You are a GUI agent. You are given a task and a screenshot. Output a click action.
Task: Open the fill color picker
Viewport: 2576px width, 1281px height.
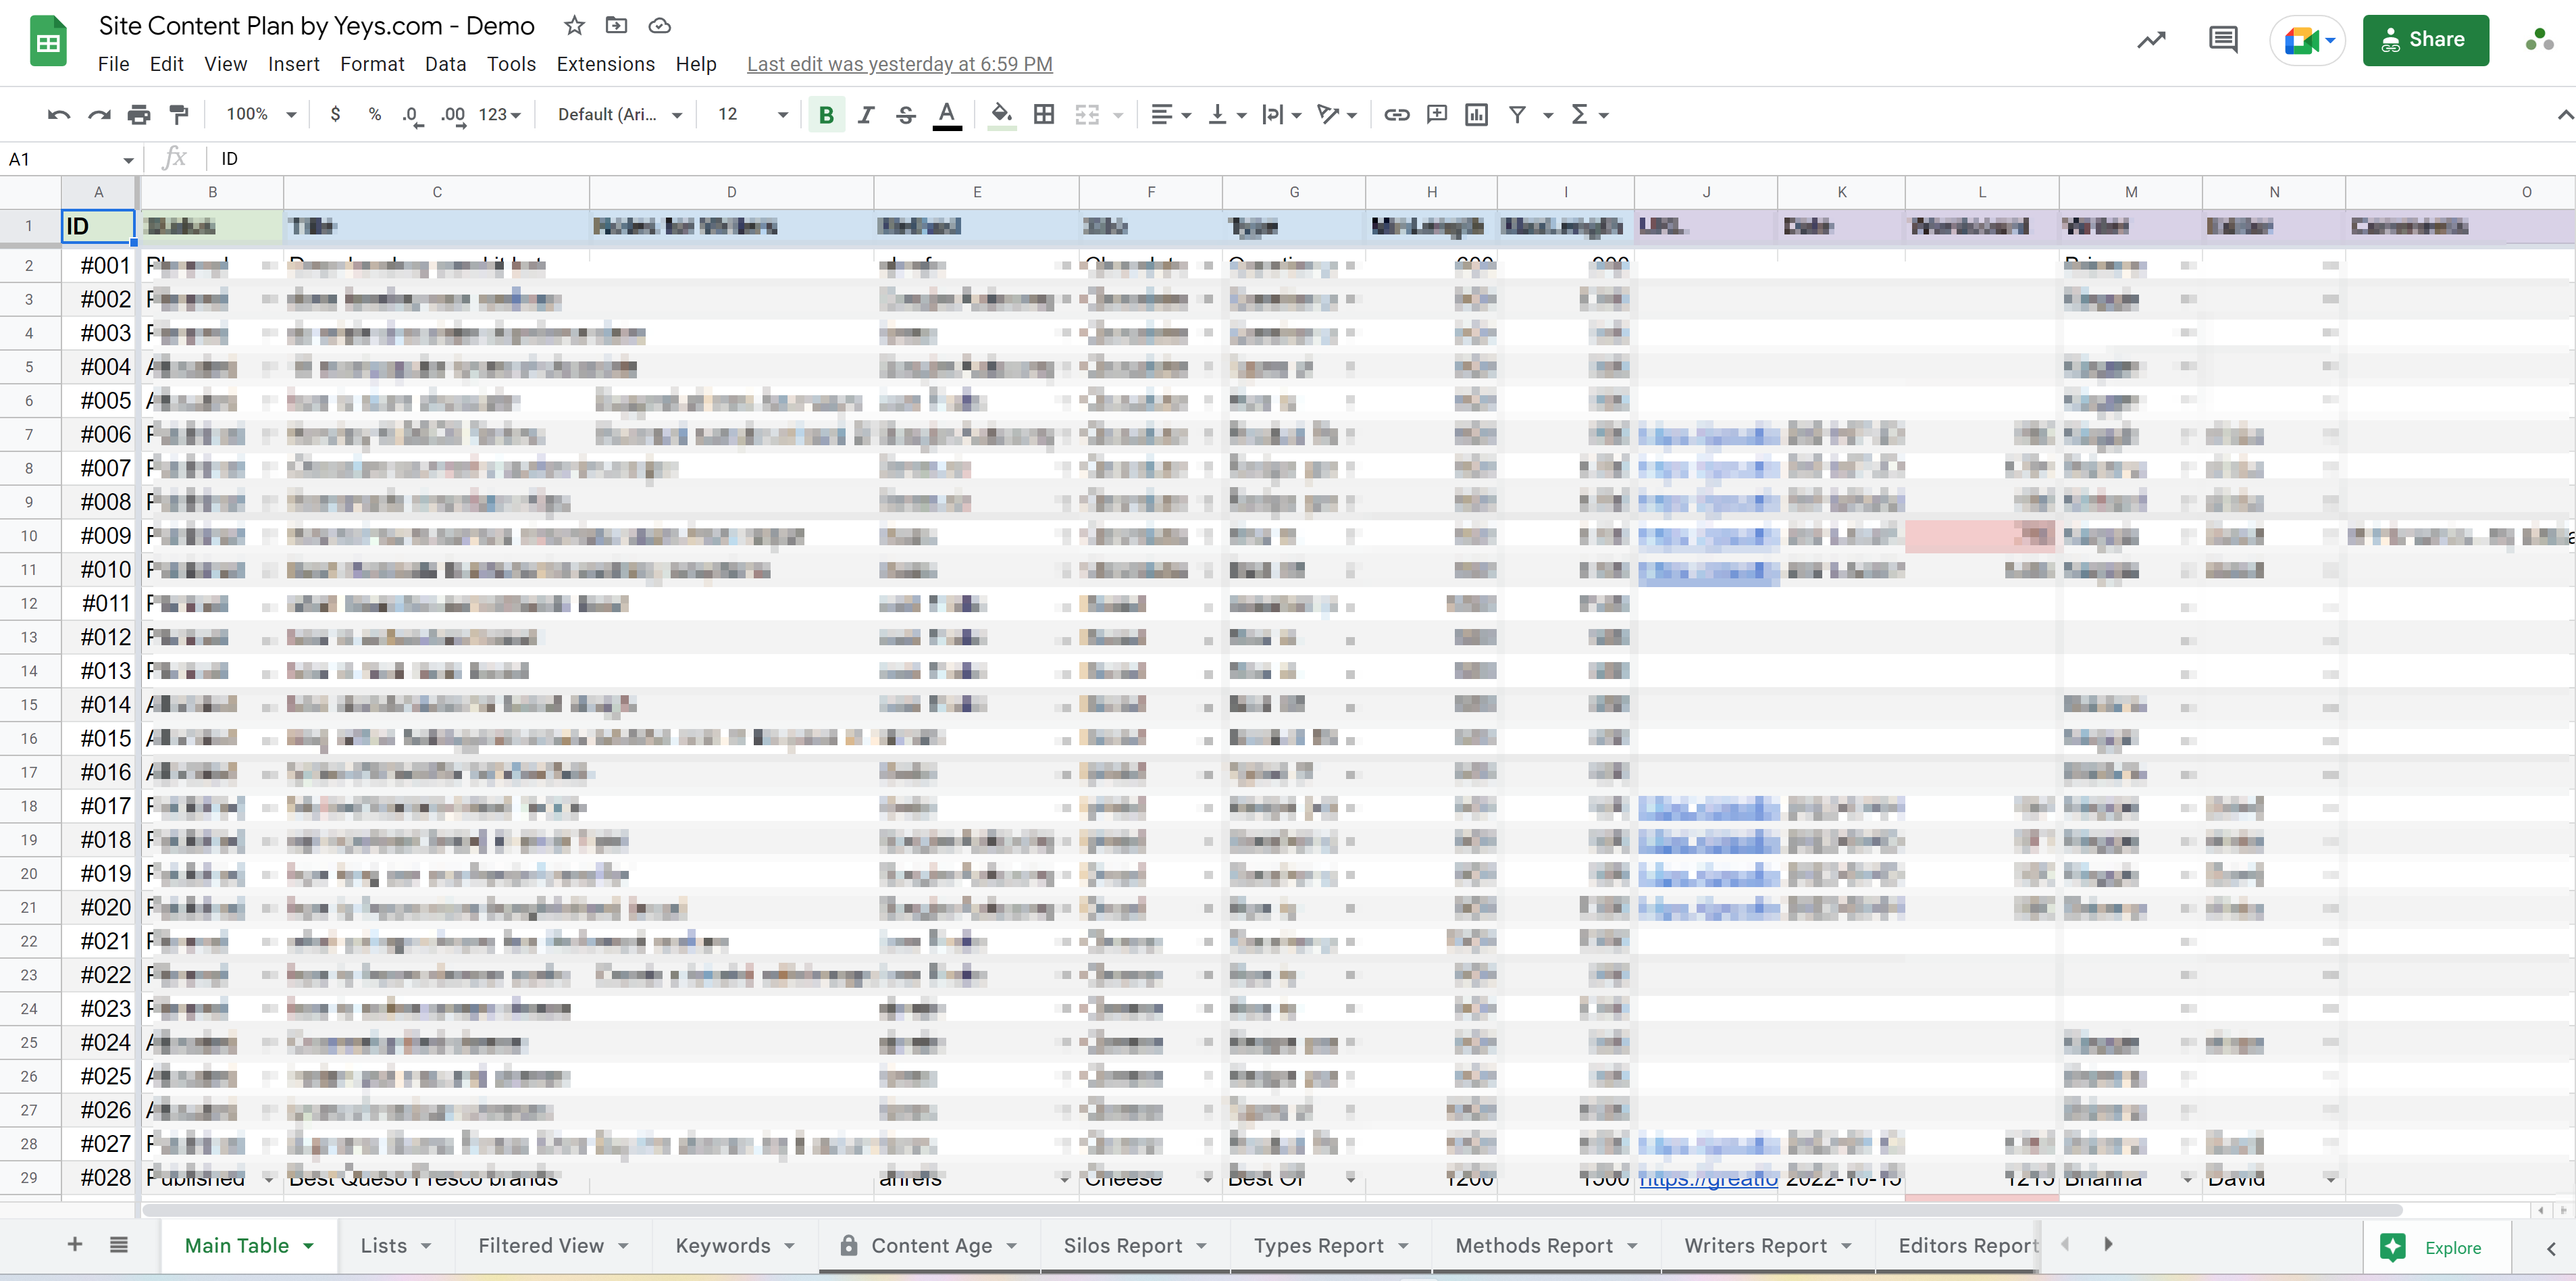click(x=1001, y=115)
